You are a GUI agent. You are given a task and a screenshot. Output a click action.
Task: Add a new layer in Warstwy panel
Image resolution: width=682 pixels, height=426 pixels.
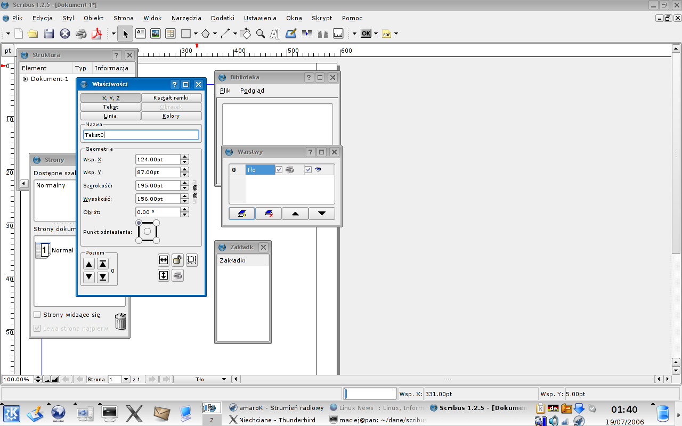[x=242, y=214]
